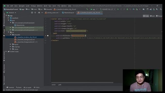The width and height of the screenshot is (165, 93).
Task: Open SDK Manager icon in toolbar
Action: [x=157, y=9]
